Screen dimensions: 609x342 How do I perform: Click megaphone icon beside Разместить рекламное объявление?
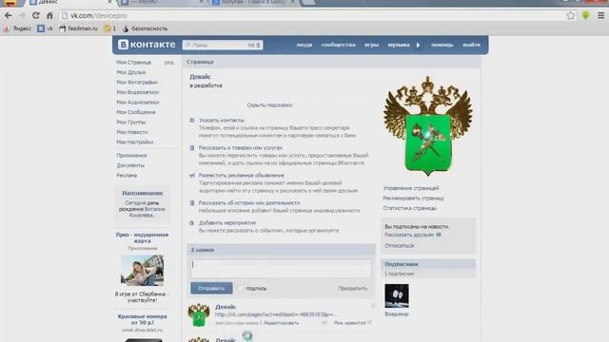[192, 175]
